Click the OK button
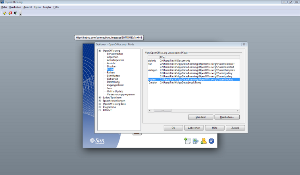Image resolution: width=300 pixels, height=175 pixels. click(x=173, y=128)
